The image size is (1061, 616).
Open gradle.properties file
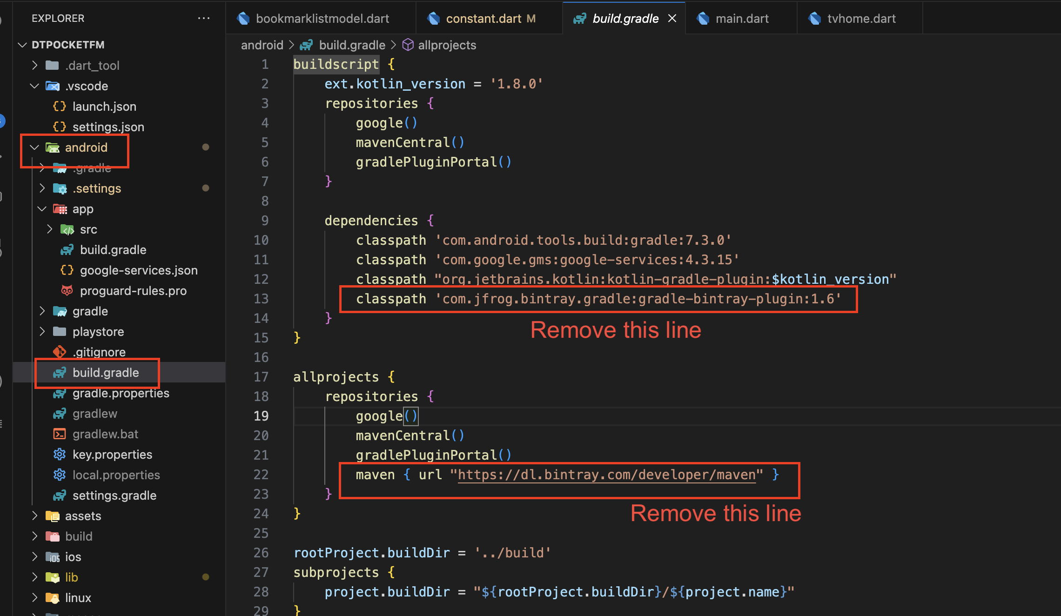[x=121, y=393]
